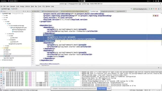
Task: Click the Hide Run panel icon
Action: point(161,68)
